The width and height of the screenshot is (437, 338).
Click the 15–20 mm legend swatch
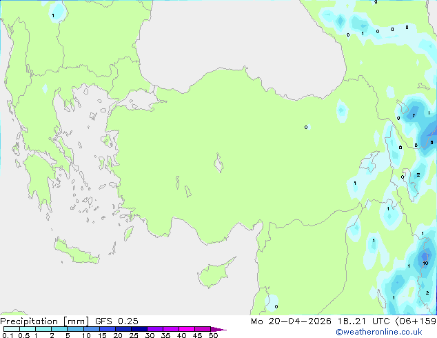(x=107, y=329)
